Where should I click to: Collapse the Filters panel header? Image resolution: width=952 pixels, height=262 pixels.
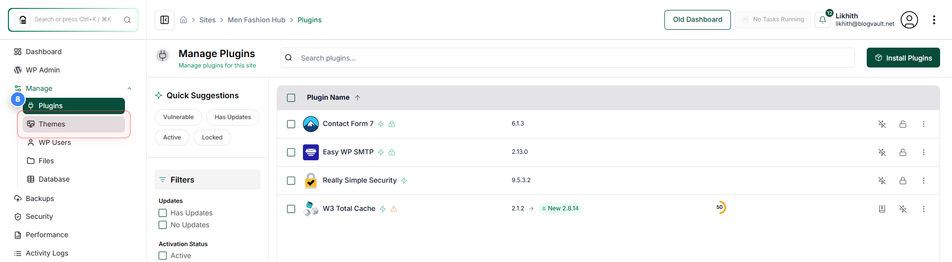pos(207,180)
